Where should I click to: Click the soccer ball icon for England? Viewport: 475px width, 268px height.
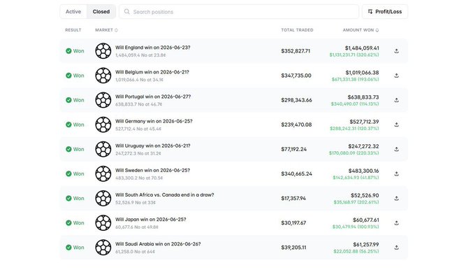coord(103,51)
